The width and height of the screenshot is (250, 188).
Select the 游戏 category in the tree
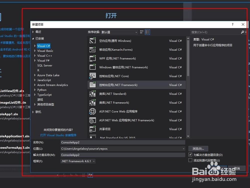pos(40,100)
